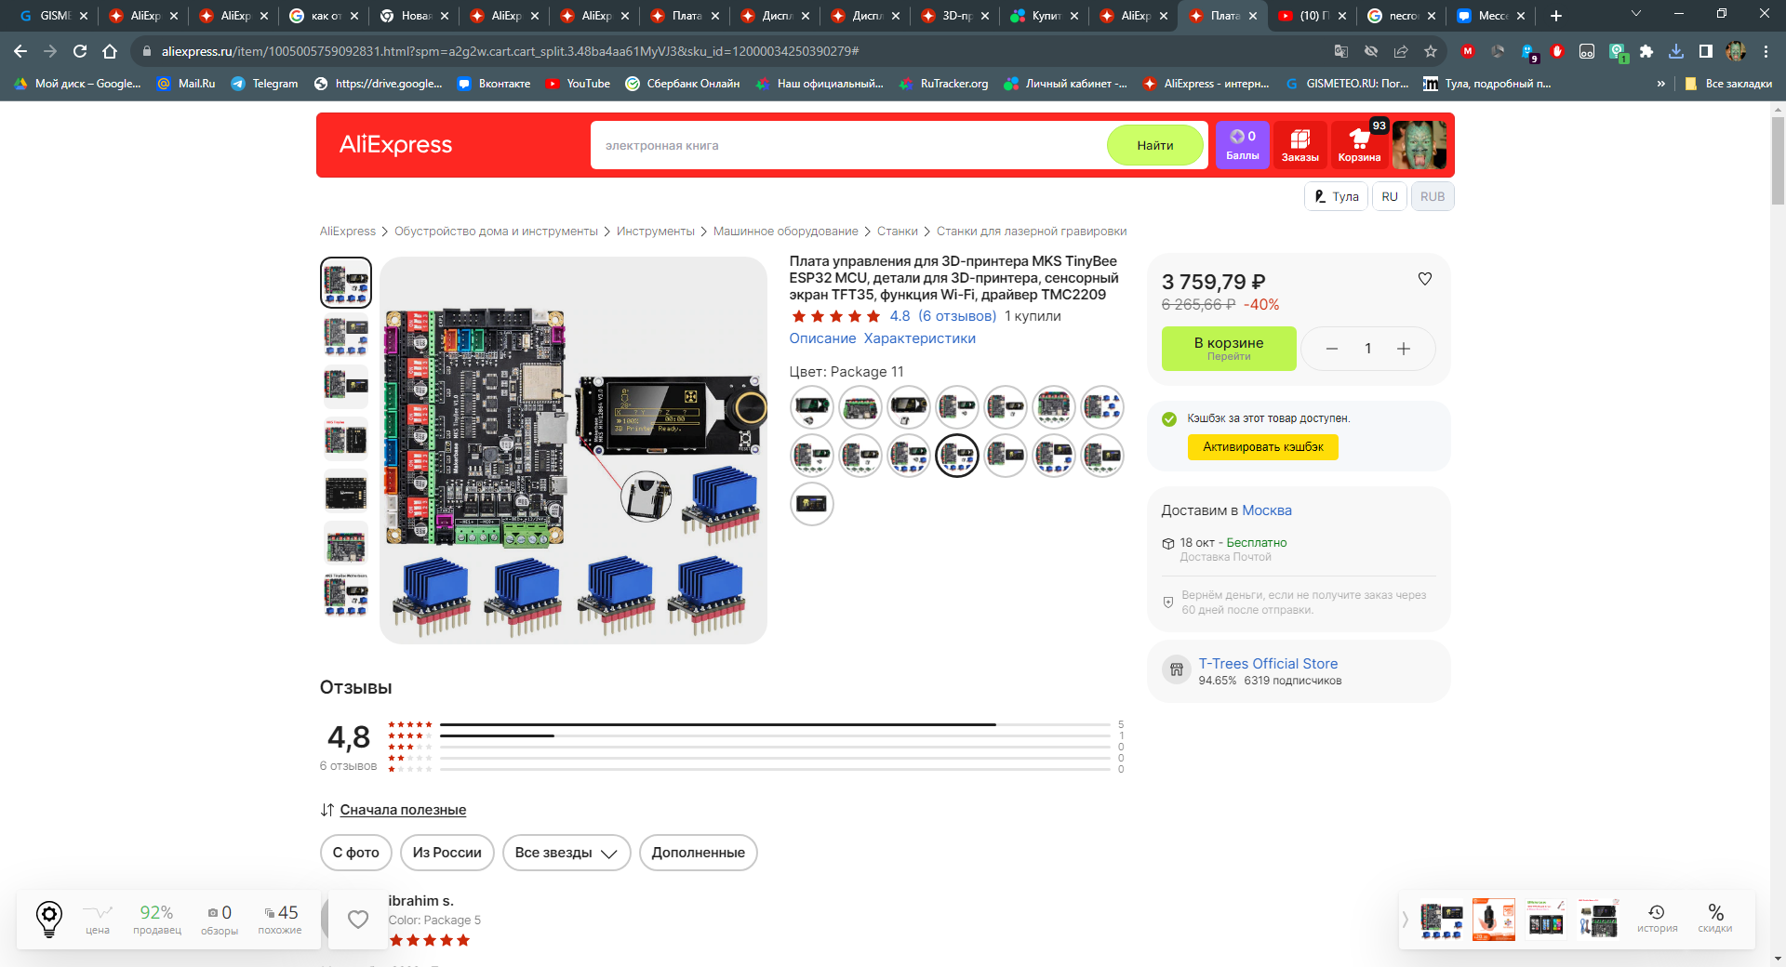This screenshot has width=1786, height=967.
Task: Change delivery destination Москва
Action: coord(1267,510)
